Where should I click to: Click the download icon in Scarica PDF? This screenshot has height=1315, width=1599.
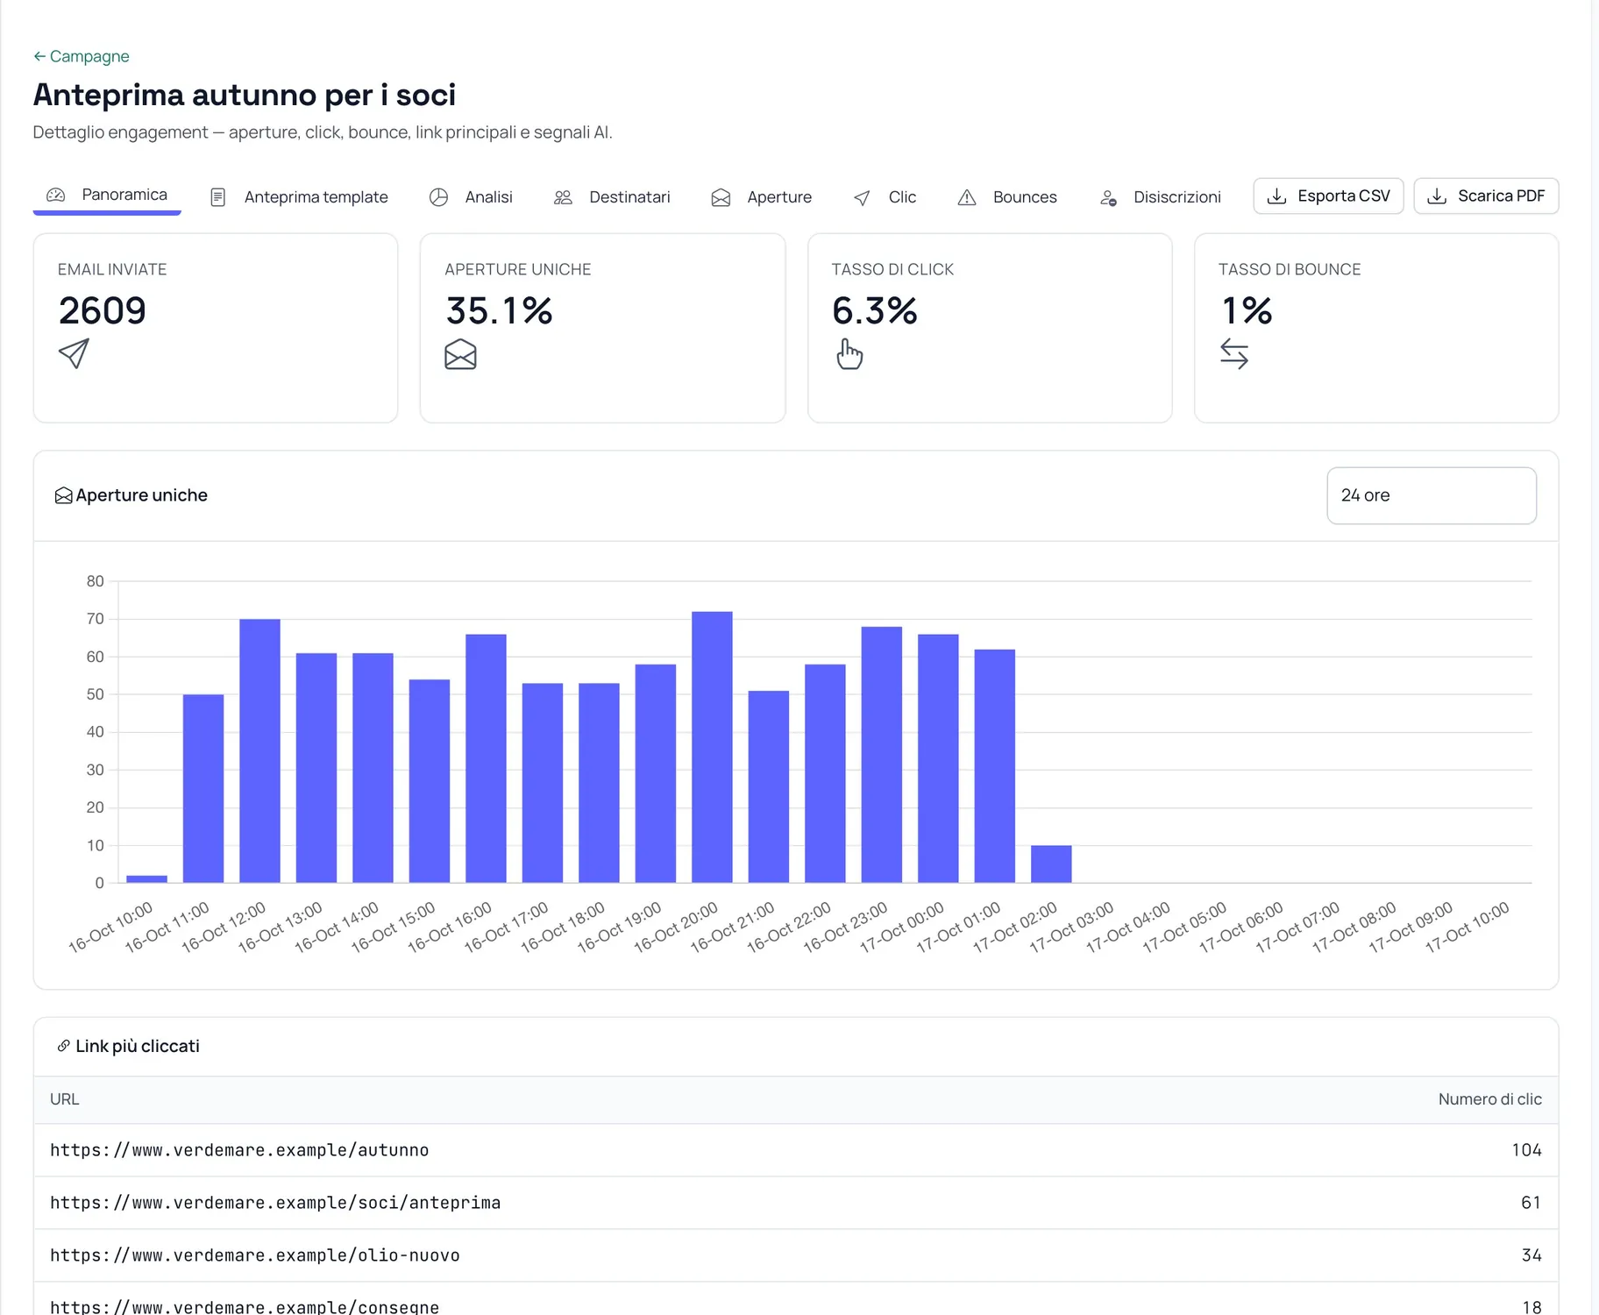(x=1437, y=195)
